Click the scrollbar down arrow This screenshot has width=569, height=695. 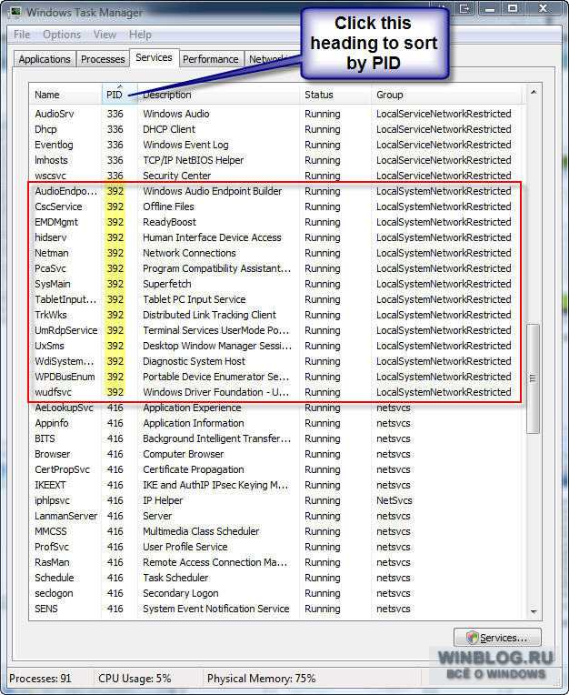[x=534, y=611]
